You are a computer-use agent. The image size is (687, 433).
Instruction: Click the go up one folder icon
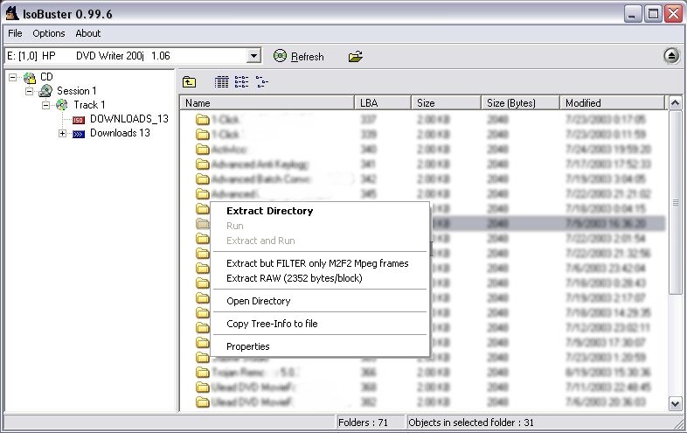[x=190, y=82]
